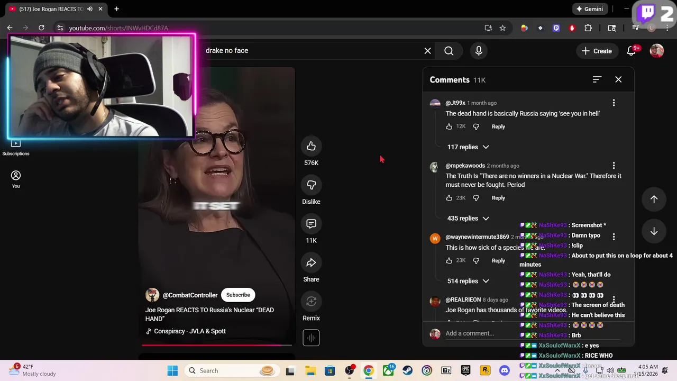Click the YouTube search box
The width and height of the screenshot is (677, 381).
click(x=312, y=51)
